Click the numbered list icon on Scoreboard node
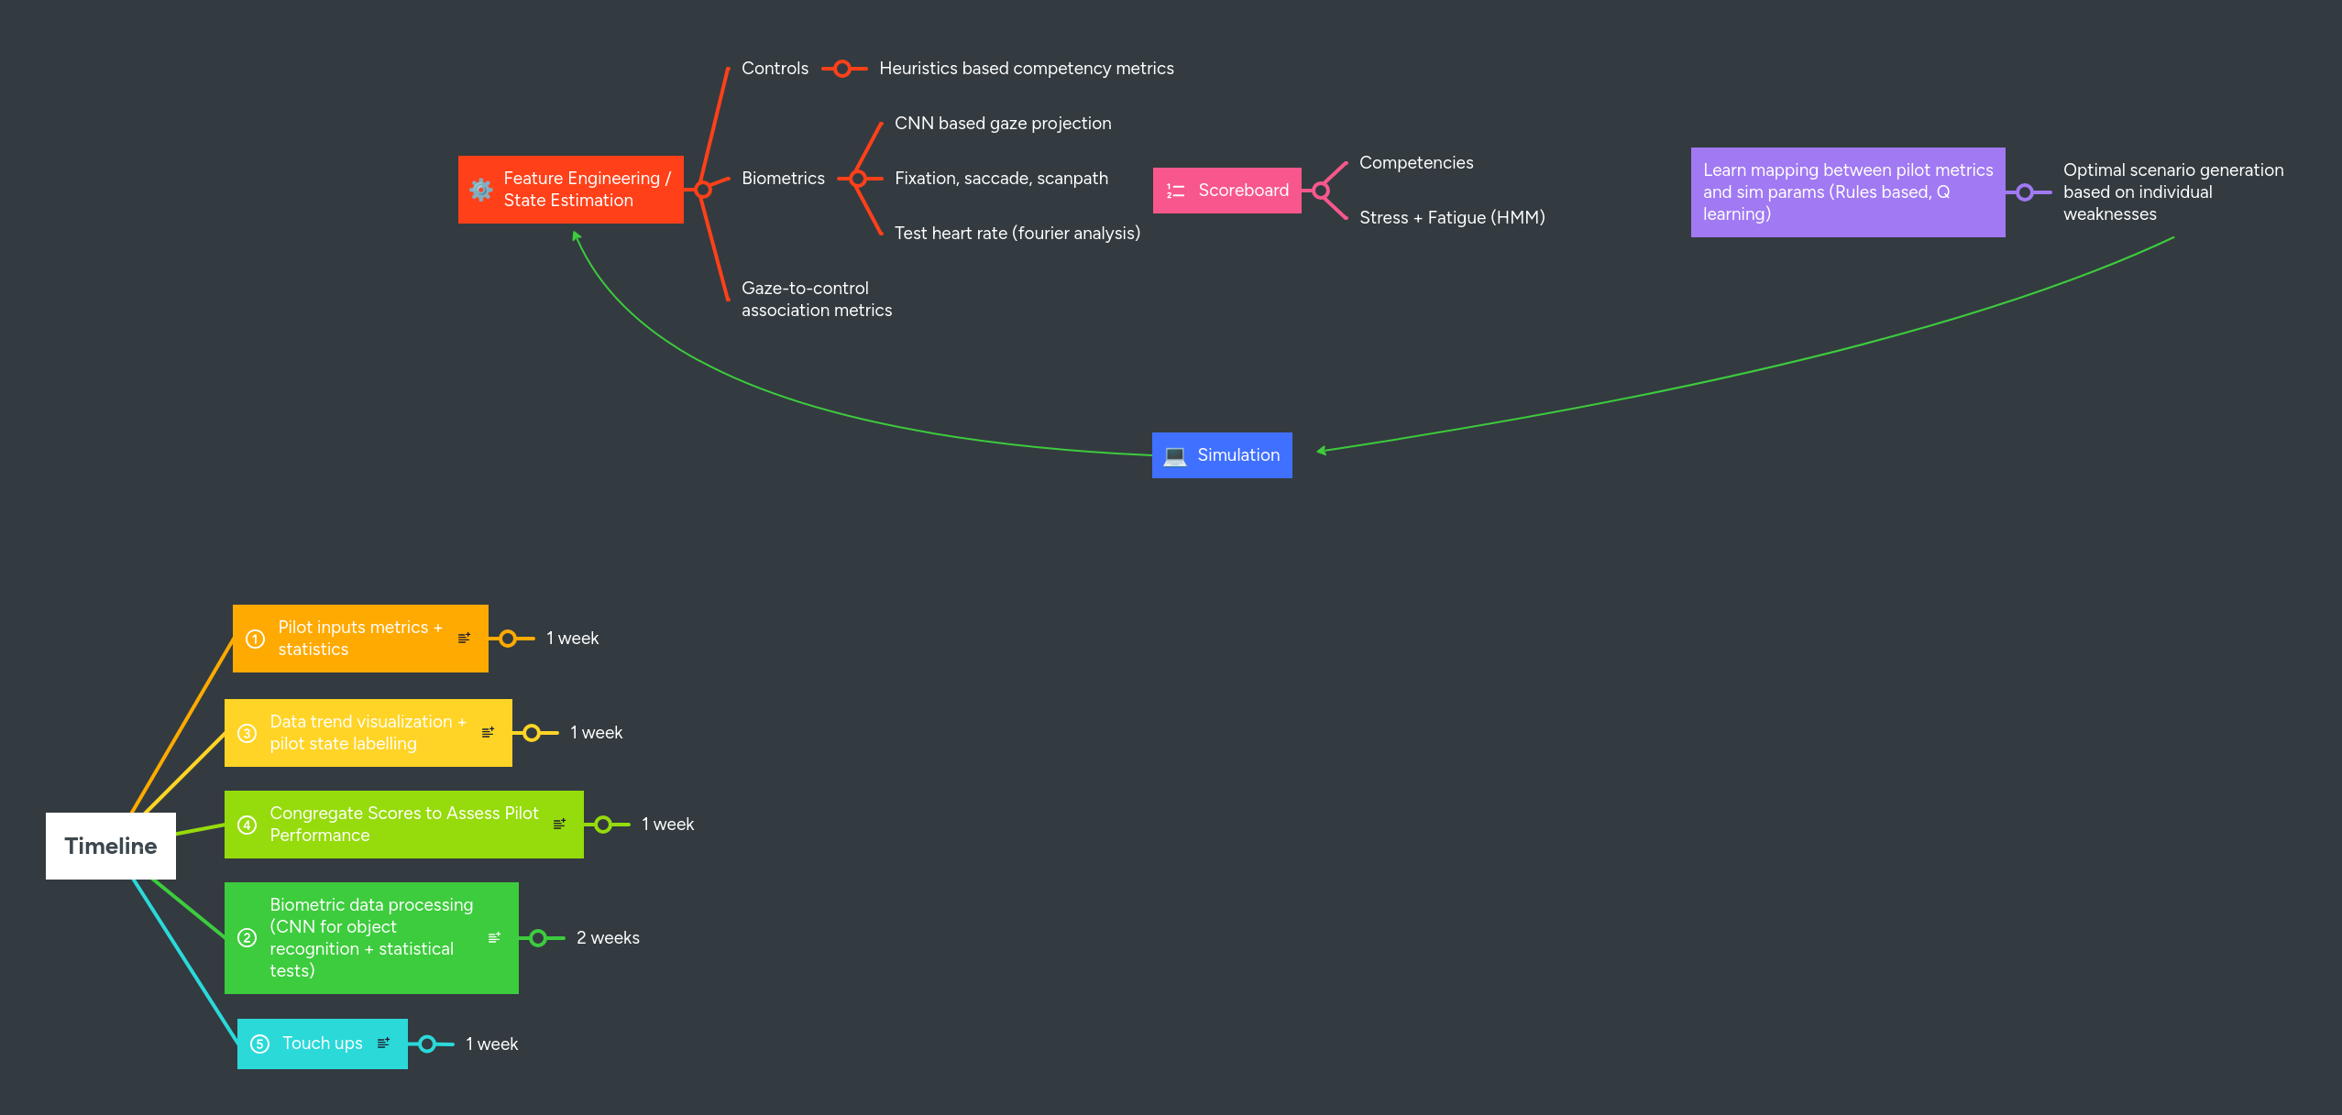This screenshot has height=1115, width=2342. click(x=1175, y=191)
